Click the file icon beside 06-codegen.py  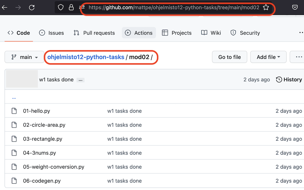(x=14, y=181)
